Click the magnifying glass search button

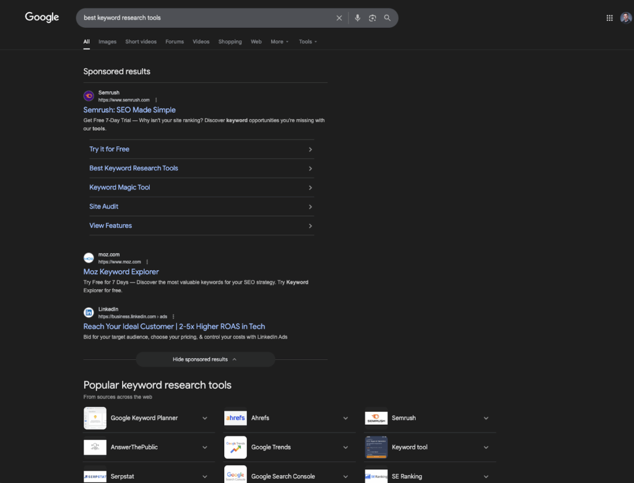[x=387, y=18]
